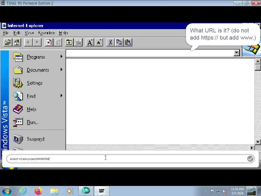Click the URL answer input field
The width and height of the screenshot is (261, 196).
point(126,159)
